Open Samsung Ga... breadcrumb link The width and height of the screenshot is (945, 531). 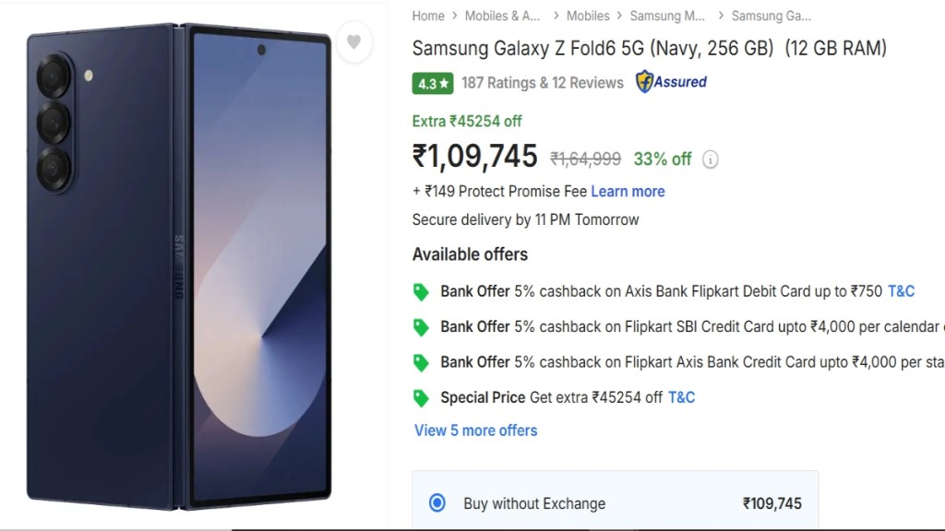click(x=771, y=16)
